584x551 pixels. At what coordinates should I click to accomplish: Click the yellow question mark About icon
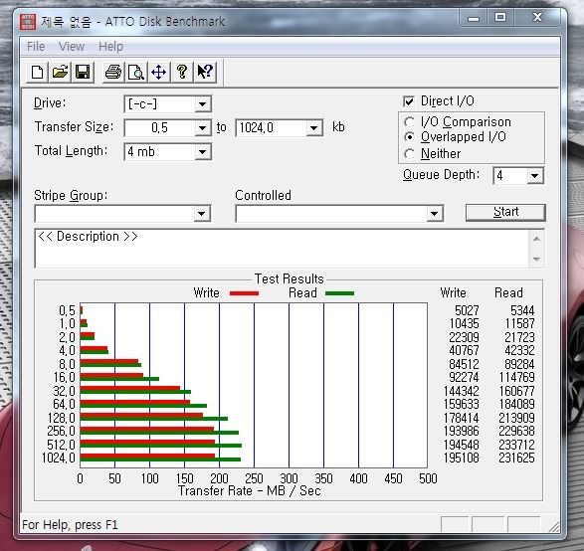(x=182, y=72)
